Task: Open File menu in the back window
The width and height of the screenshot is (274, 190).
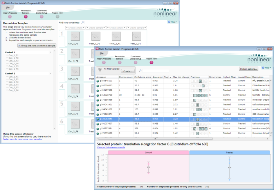Action: 7,7
